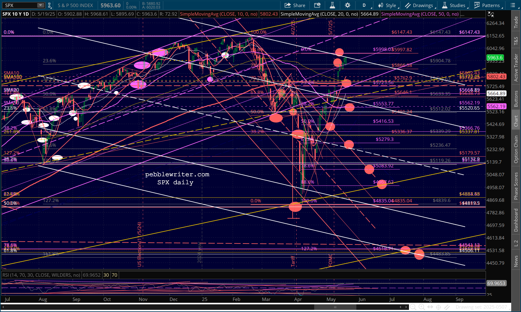Click the zoom in magnifier icon
This screenshot has height=312, width=521.
click(x=422, y=307)
